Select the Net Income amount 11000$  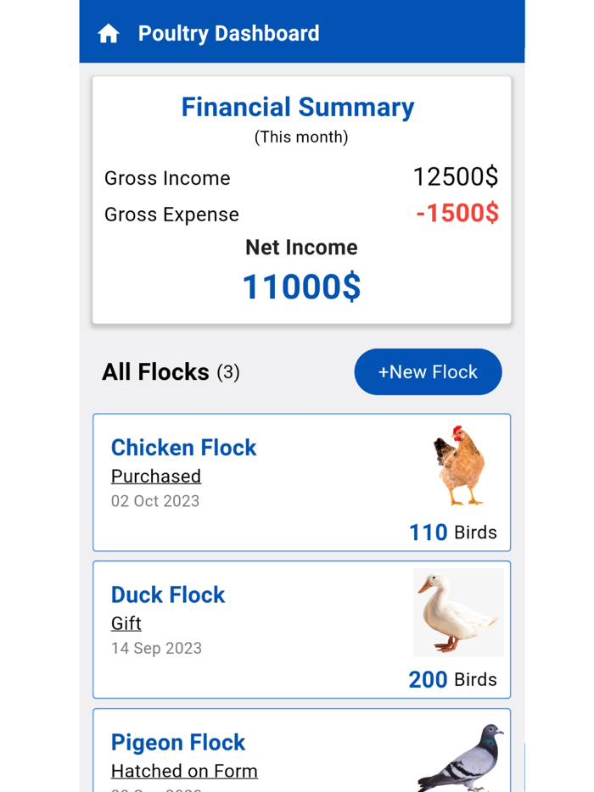[300, 286]
